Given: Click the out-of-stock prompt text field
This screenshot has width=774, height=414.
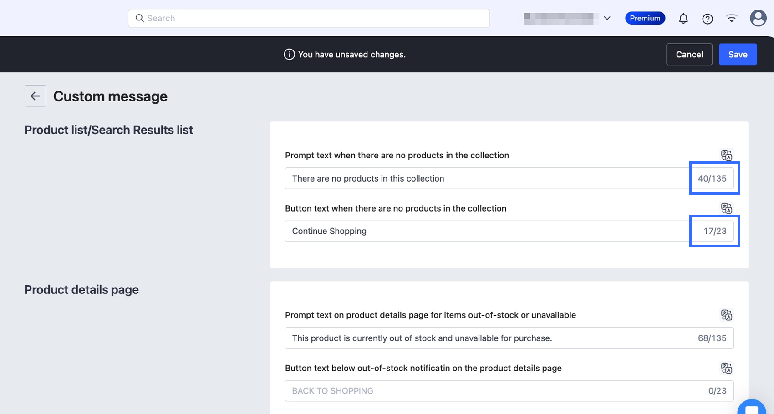Looking at the screenshot, I should [x=487, y=338].
